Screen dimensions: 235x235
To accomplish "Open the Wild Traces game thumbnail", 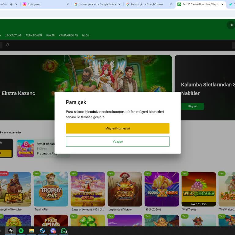I will [199, 189].
